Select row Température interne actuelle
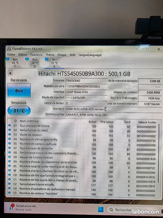The height and width of the screenshot is (218, 163). [83, 185]
